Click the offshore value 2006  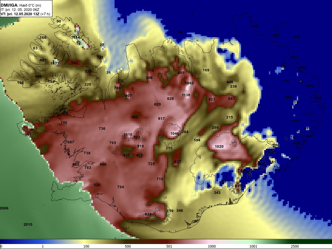(x=4, y=208)
